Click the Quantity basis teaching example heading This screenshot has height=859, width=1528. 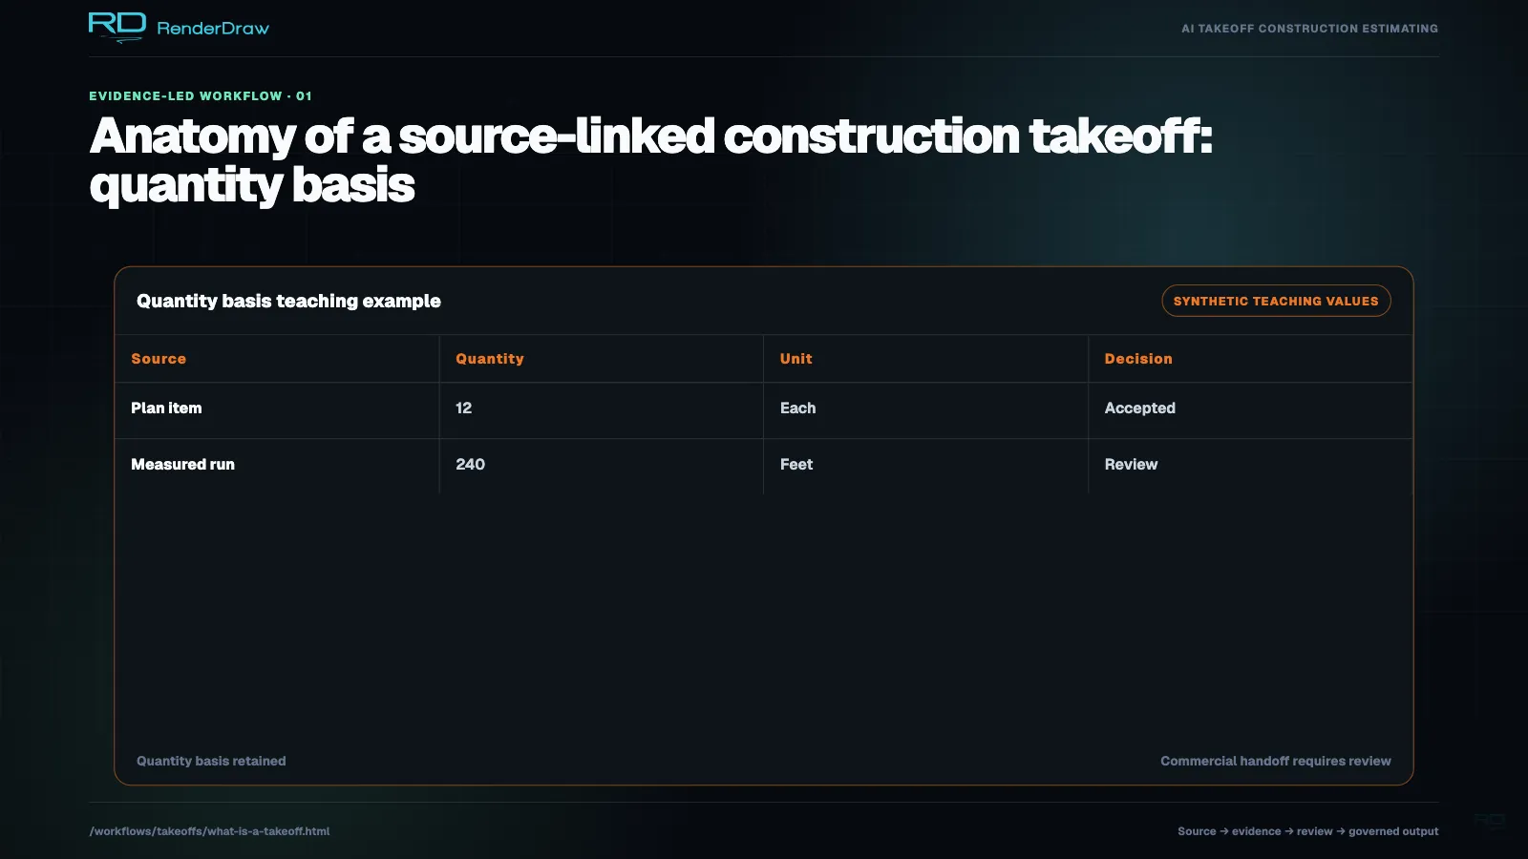[x=288, y=302]
